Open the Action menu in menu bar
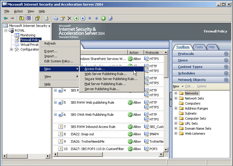 click(18, 11)
